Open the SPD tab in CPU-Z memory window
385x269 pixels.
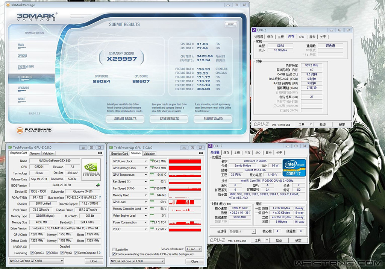(302, 37)
